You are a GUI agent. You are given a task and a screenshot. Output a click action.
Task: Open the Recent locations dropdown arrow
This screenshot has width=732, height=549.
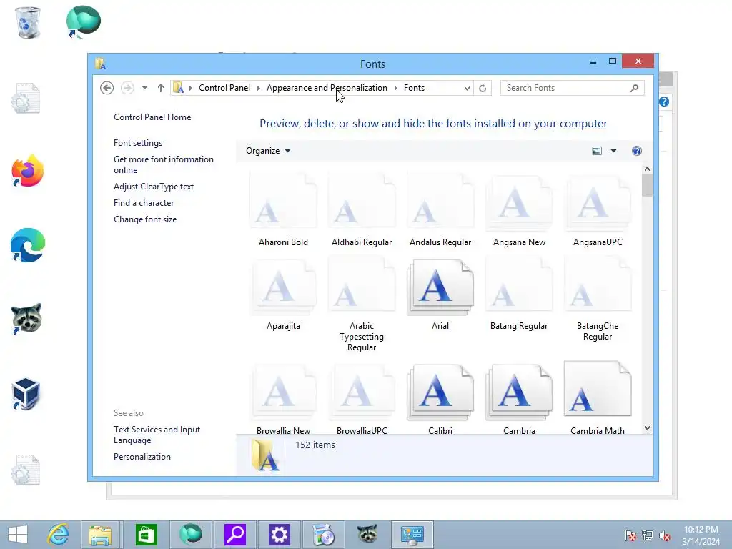[x=144, y=88]
